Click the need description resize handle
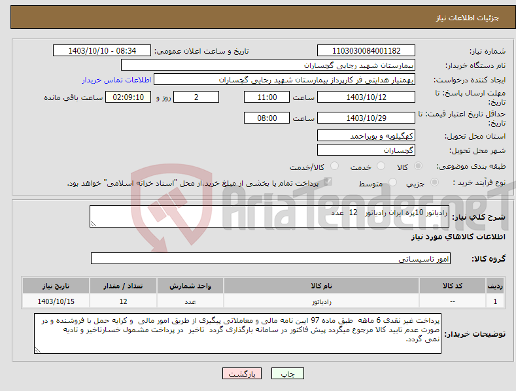Viewport: 516px width, 391px height. [x=94, y=224]
